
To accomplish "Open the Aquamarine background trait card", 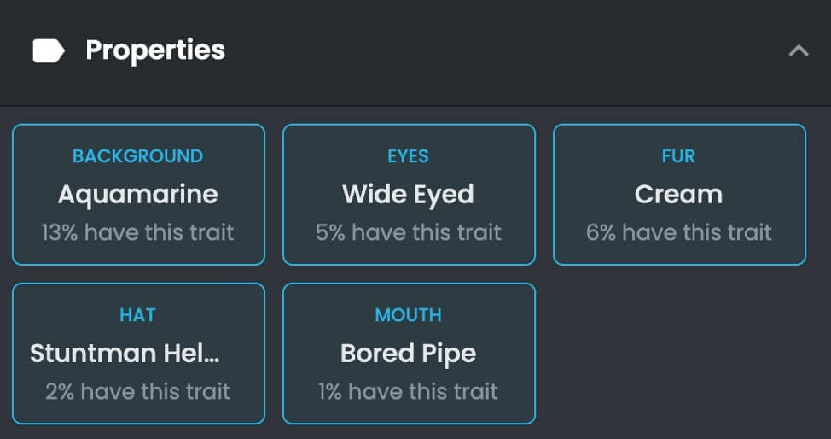I will tap(138, 195).
